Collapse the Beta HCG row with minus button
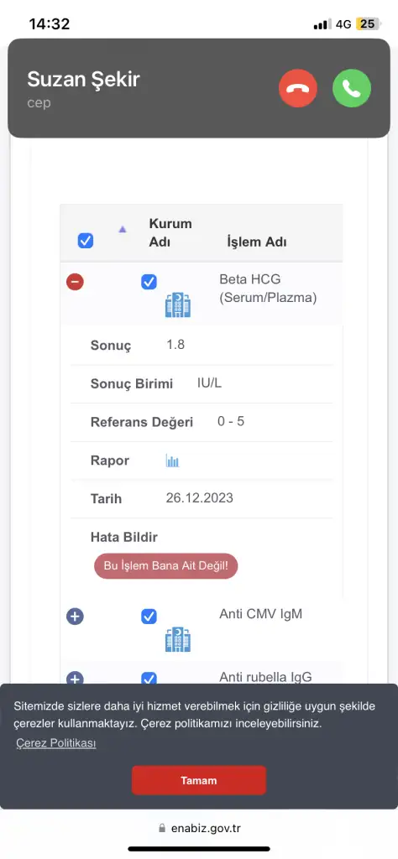398x859 pixels. pyautogui.click(x=75, y=282)
